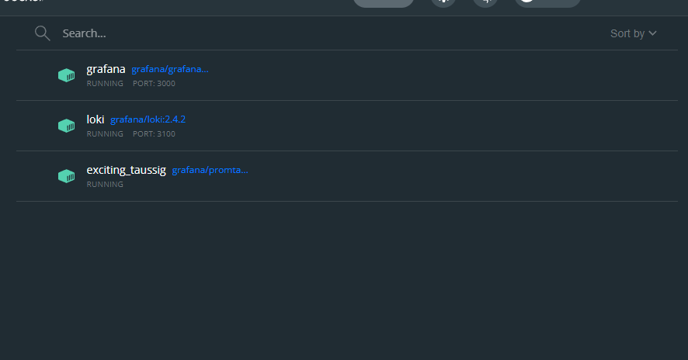Viewport: 688px width, 360px height.
Task: Click loki's RUNNING status text
Action: (105, 134)
